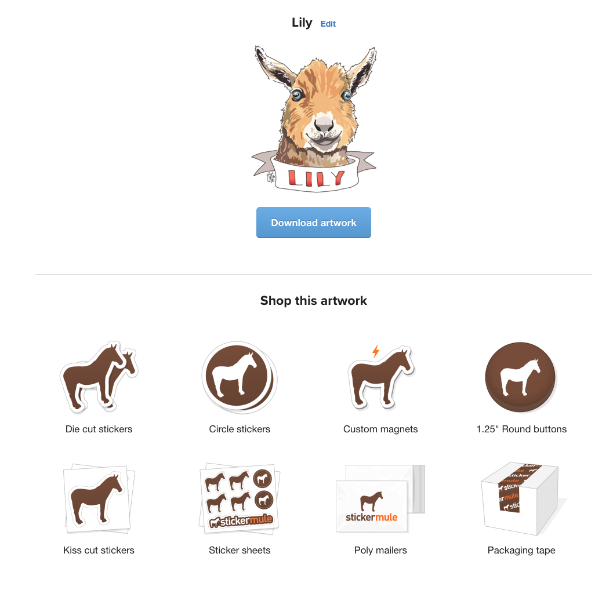The image size is (613, 590).
Task: Choose the Circle stickers icon
Action: coord(240,377)
